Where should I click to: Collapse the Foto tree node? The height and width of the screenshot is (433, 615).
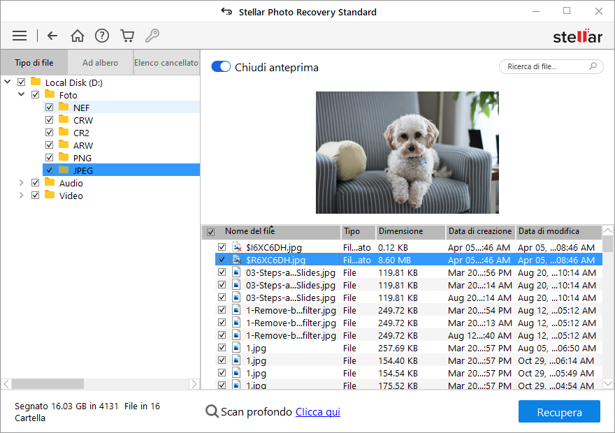point(21,94)
